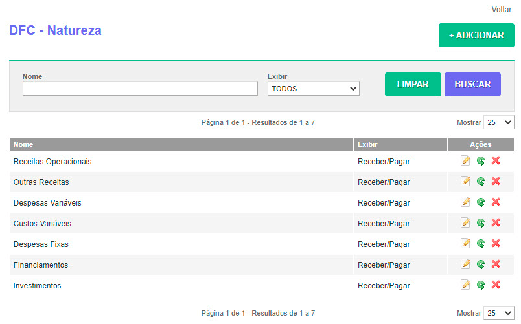Screen dimensions: 521x324
Task: Open the bottom Mostrar page-size dropdown
Action: (x=498, y=313)
